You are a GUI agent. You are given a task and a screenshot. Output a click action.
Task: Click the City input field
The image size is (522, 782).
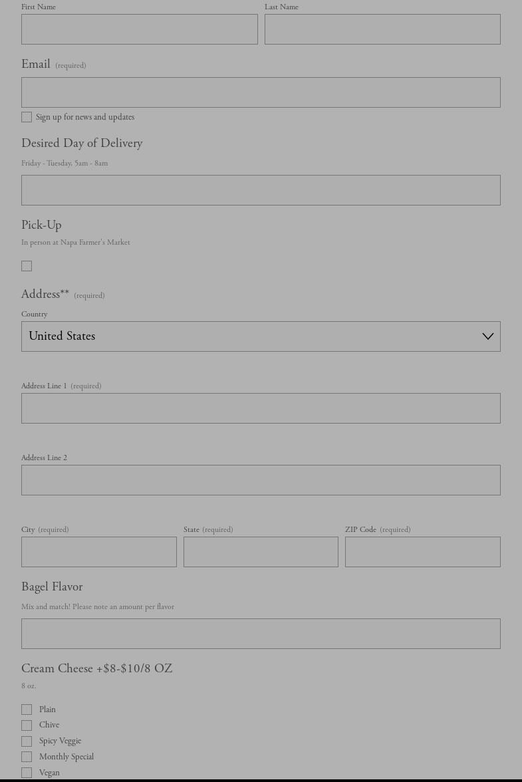pos(98,552)
